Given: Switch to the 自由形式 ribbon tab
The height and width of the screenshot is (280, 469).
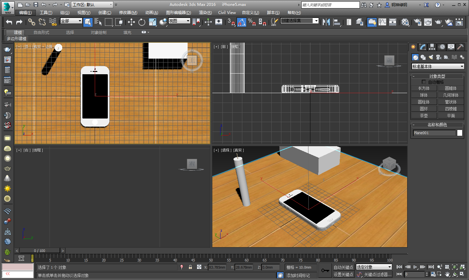Looking at the screenshot, I should pyautogui.click(x=41, y=33).
